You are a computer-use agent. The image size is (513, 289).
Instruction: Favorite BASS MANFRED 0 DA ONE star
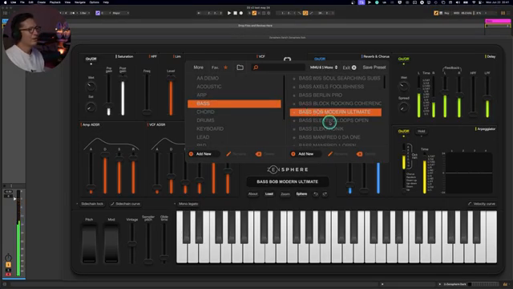(294, 137)
